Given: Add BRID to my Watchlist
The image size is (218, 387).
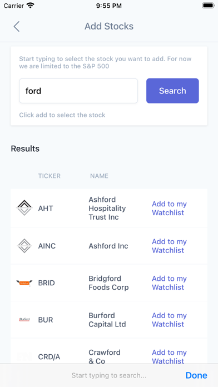Looking at the screenshot, I should click(x=170, y=283).
